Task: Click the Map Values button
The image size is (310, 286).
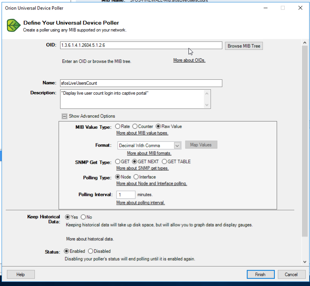Action: click(x=201, y=145)
